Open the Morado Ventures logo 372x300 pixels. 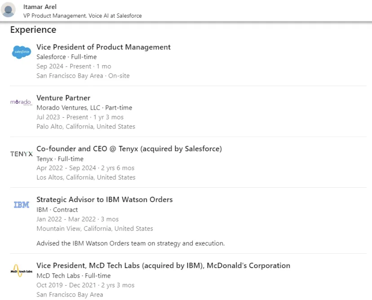pyautogui.click(x=21, y=102)
